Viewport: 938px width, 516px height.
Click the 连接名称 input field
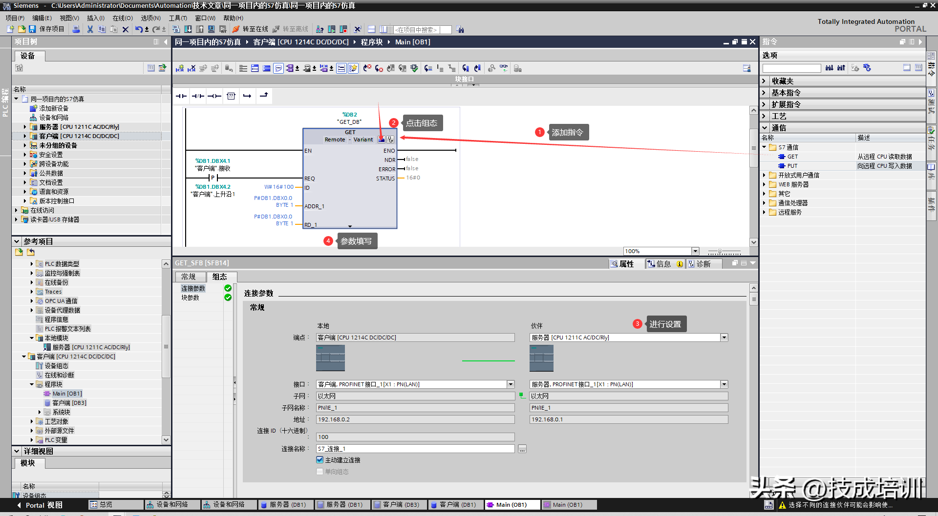click(415, 449)
